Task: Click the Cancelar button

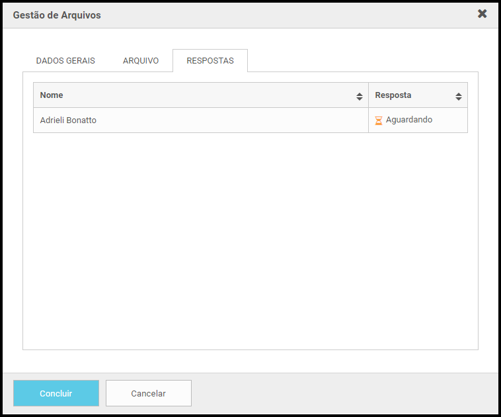Action: (149, 393)
